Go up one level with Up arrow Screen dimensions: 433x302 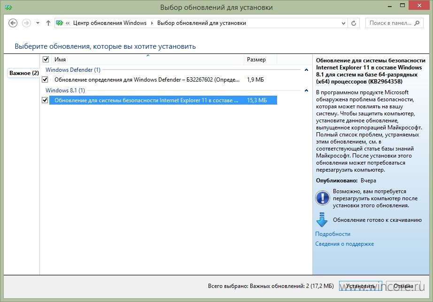pyautogui.click(x=48, y=23)
